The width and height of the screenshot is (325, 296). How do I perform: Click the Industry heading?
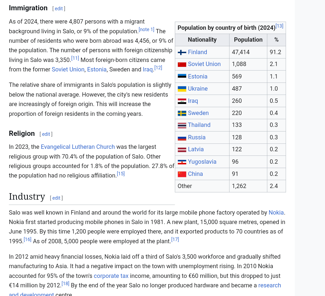27,197
